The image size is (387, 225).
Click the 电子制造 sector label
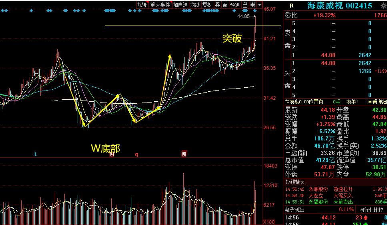coord(294,210)
